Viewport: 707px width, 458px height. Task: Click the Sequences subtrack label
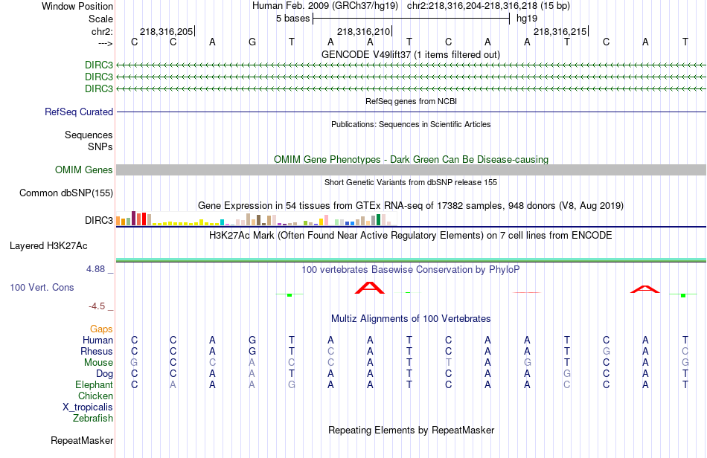coord(89,135)
